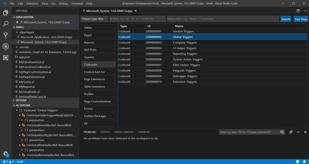Click the VS Code logo icon
309x164 pixels.
[x=4, y=4]
